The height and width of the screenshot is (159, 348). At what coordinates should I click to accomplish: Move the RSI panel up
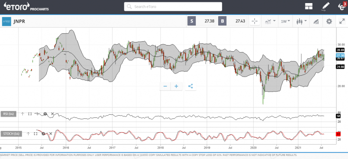[x=22, y=114]
